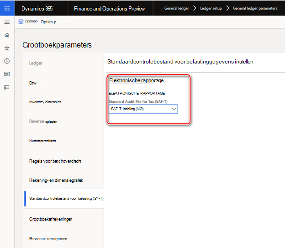Select the Ledger tab
The image size is (285, 248).
36,63
